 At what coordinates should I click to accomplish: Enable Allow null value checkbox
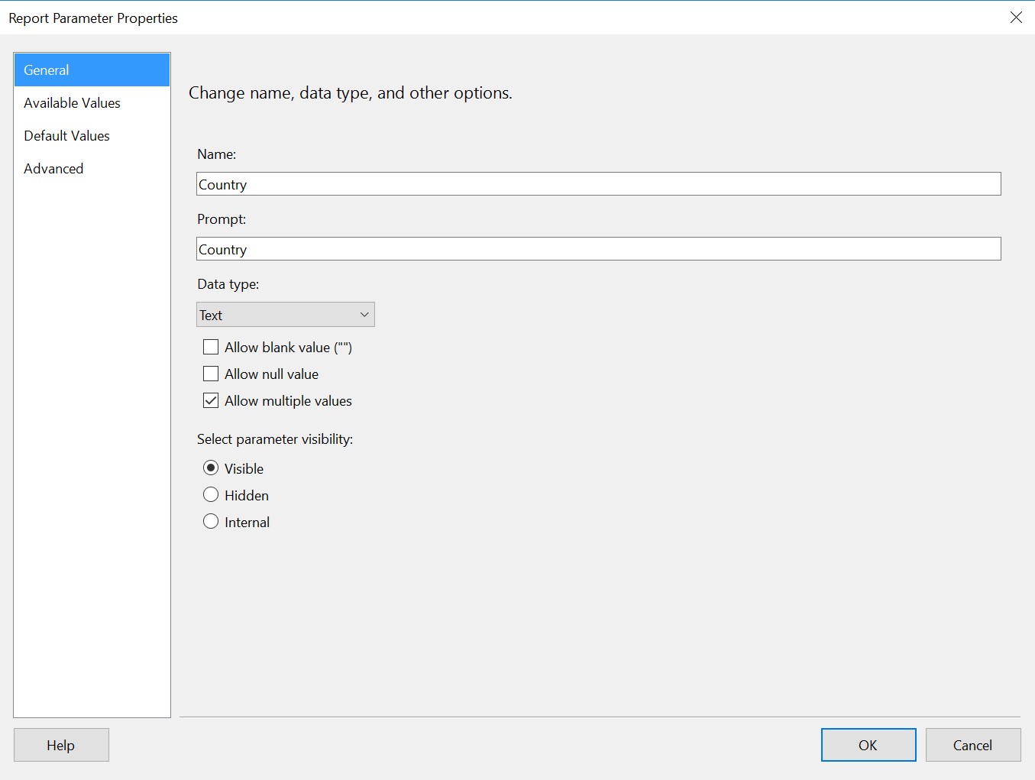click(x=211, y=374)
